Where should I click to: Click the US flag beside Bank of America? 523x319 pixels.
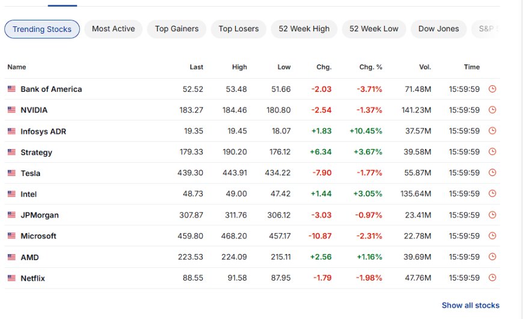[11, 89]
